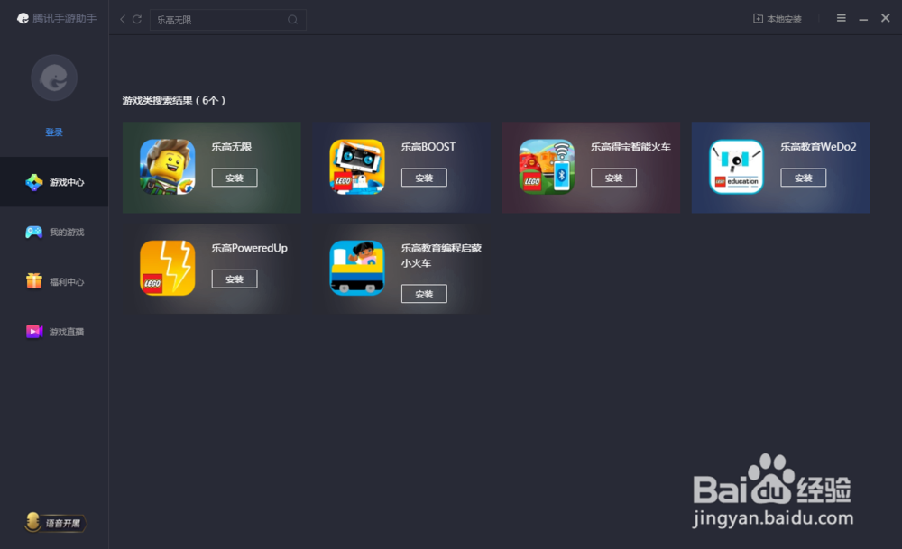The width and height of the screenshot is (902, 549).
Task: Install 乐高PoweredUp
Action: tap(235, 279)
